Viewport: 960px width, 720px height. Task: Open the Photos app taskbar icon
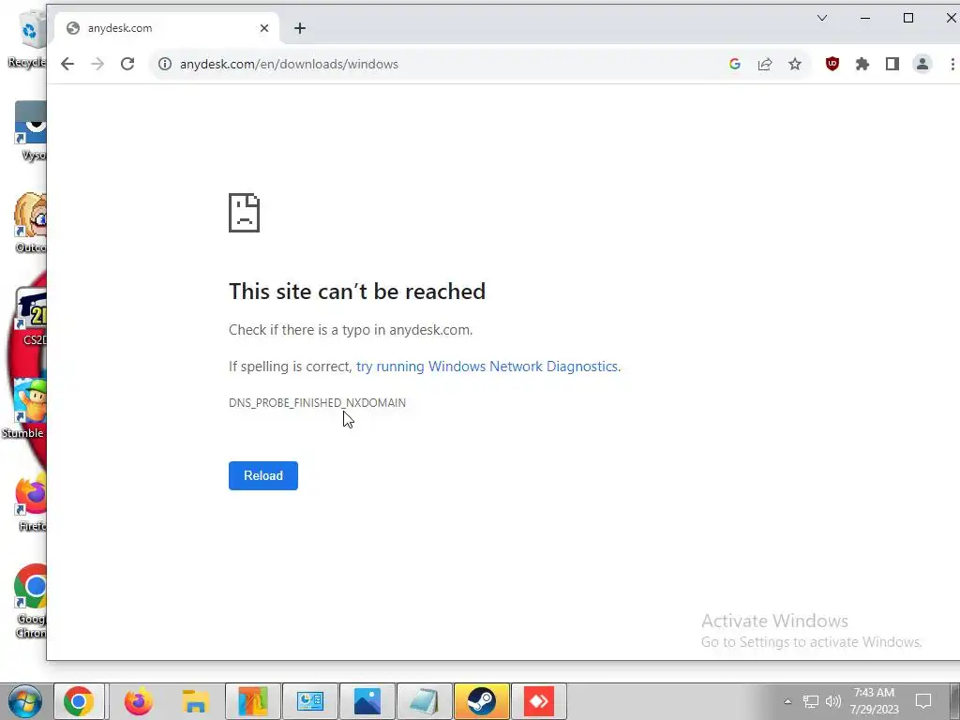(x=367, y=701)
